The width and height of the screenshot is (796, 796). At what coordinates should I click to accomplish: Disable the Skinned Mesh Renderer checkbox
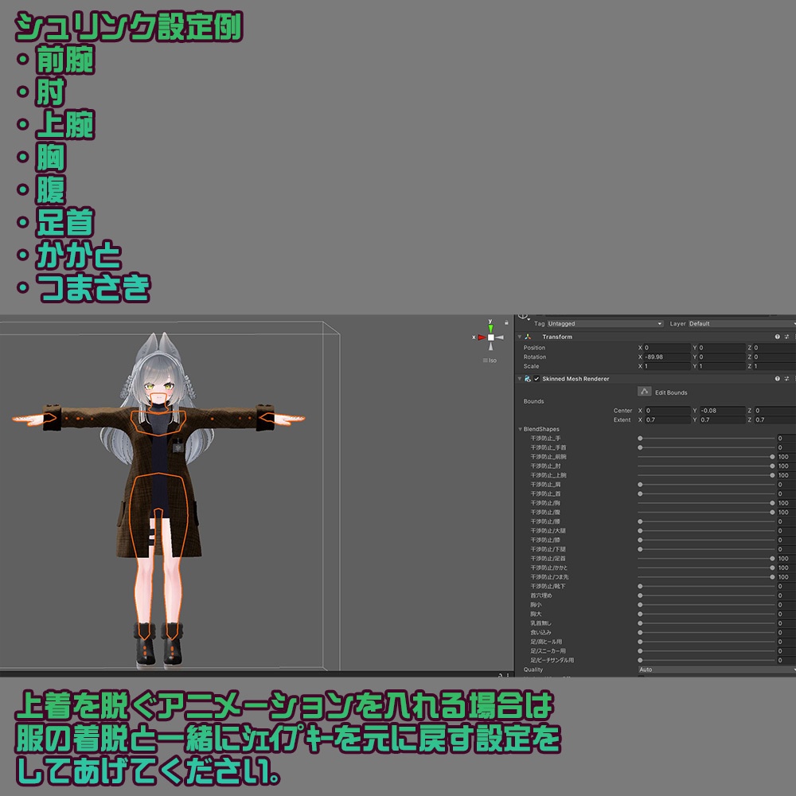click(536, 379)
